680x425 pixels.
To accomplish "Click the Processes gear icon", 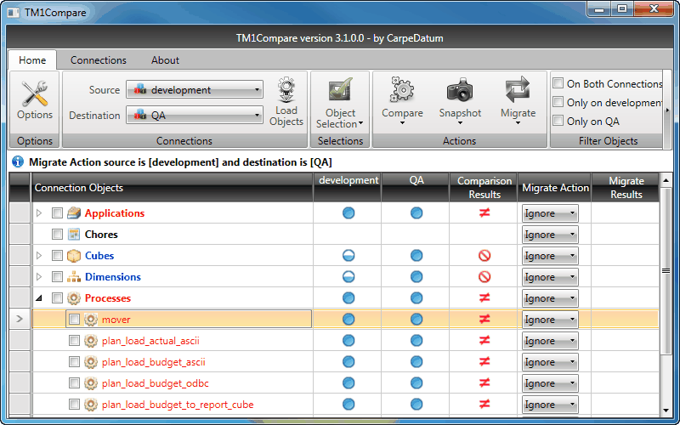I will point(74,298).
